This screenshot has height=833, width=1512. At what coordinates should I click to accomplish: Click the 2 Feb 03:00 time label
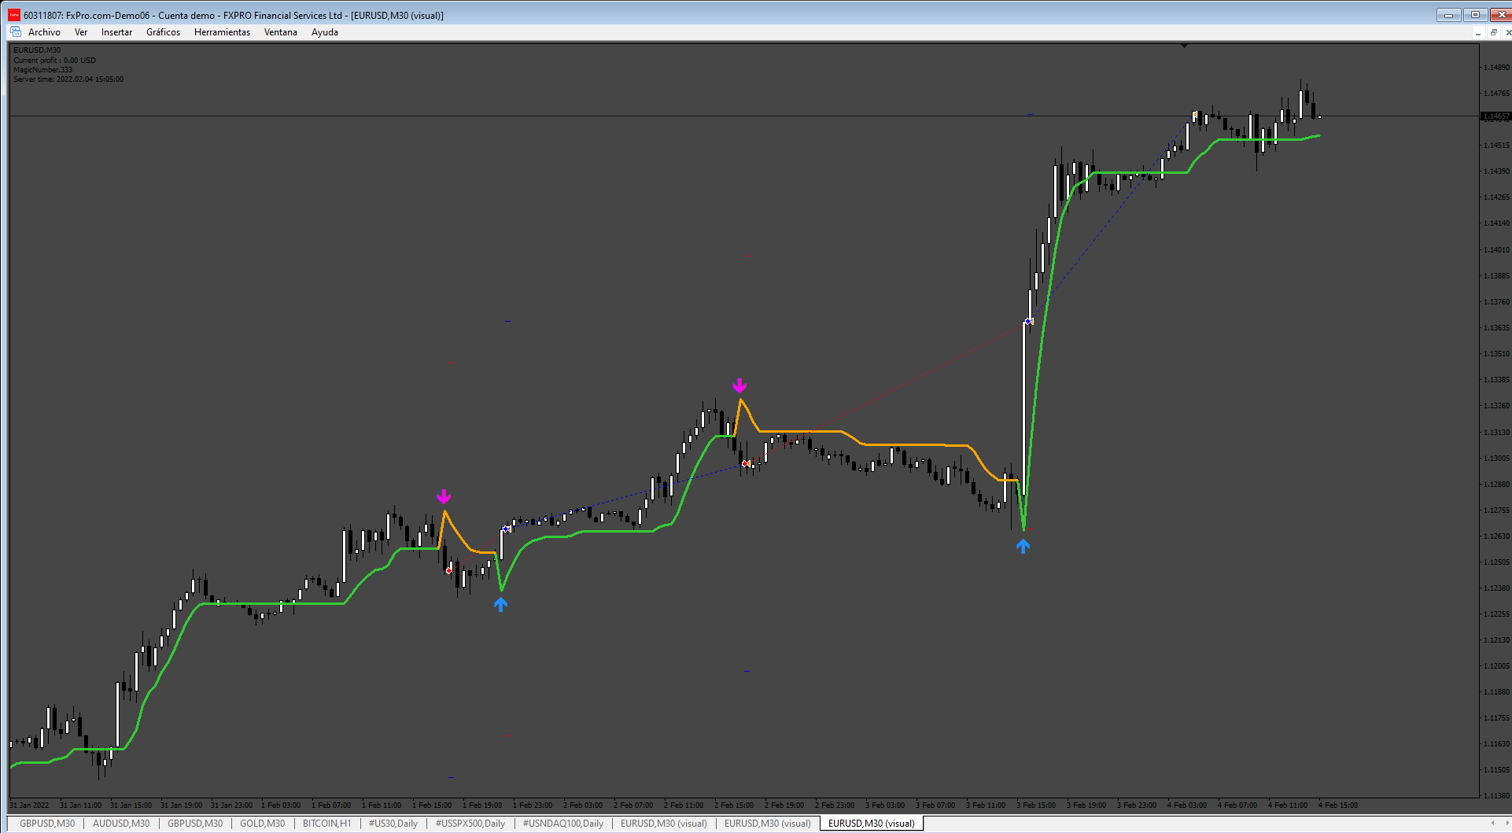582,805
